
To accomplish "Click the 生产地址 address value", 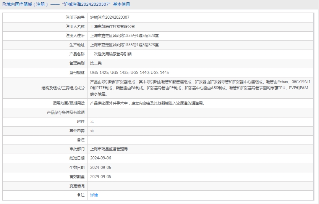I will (x=124, y=45).
